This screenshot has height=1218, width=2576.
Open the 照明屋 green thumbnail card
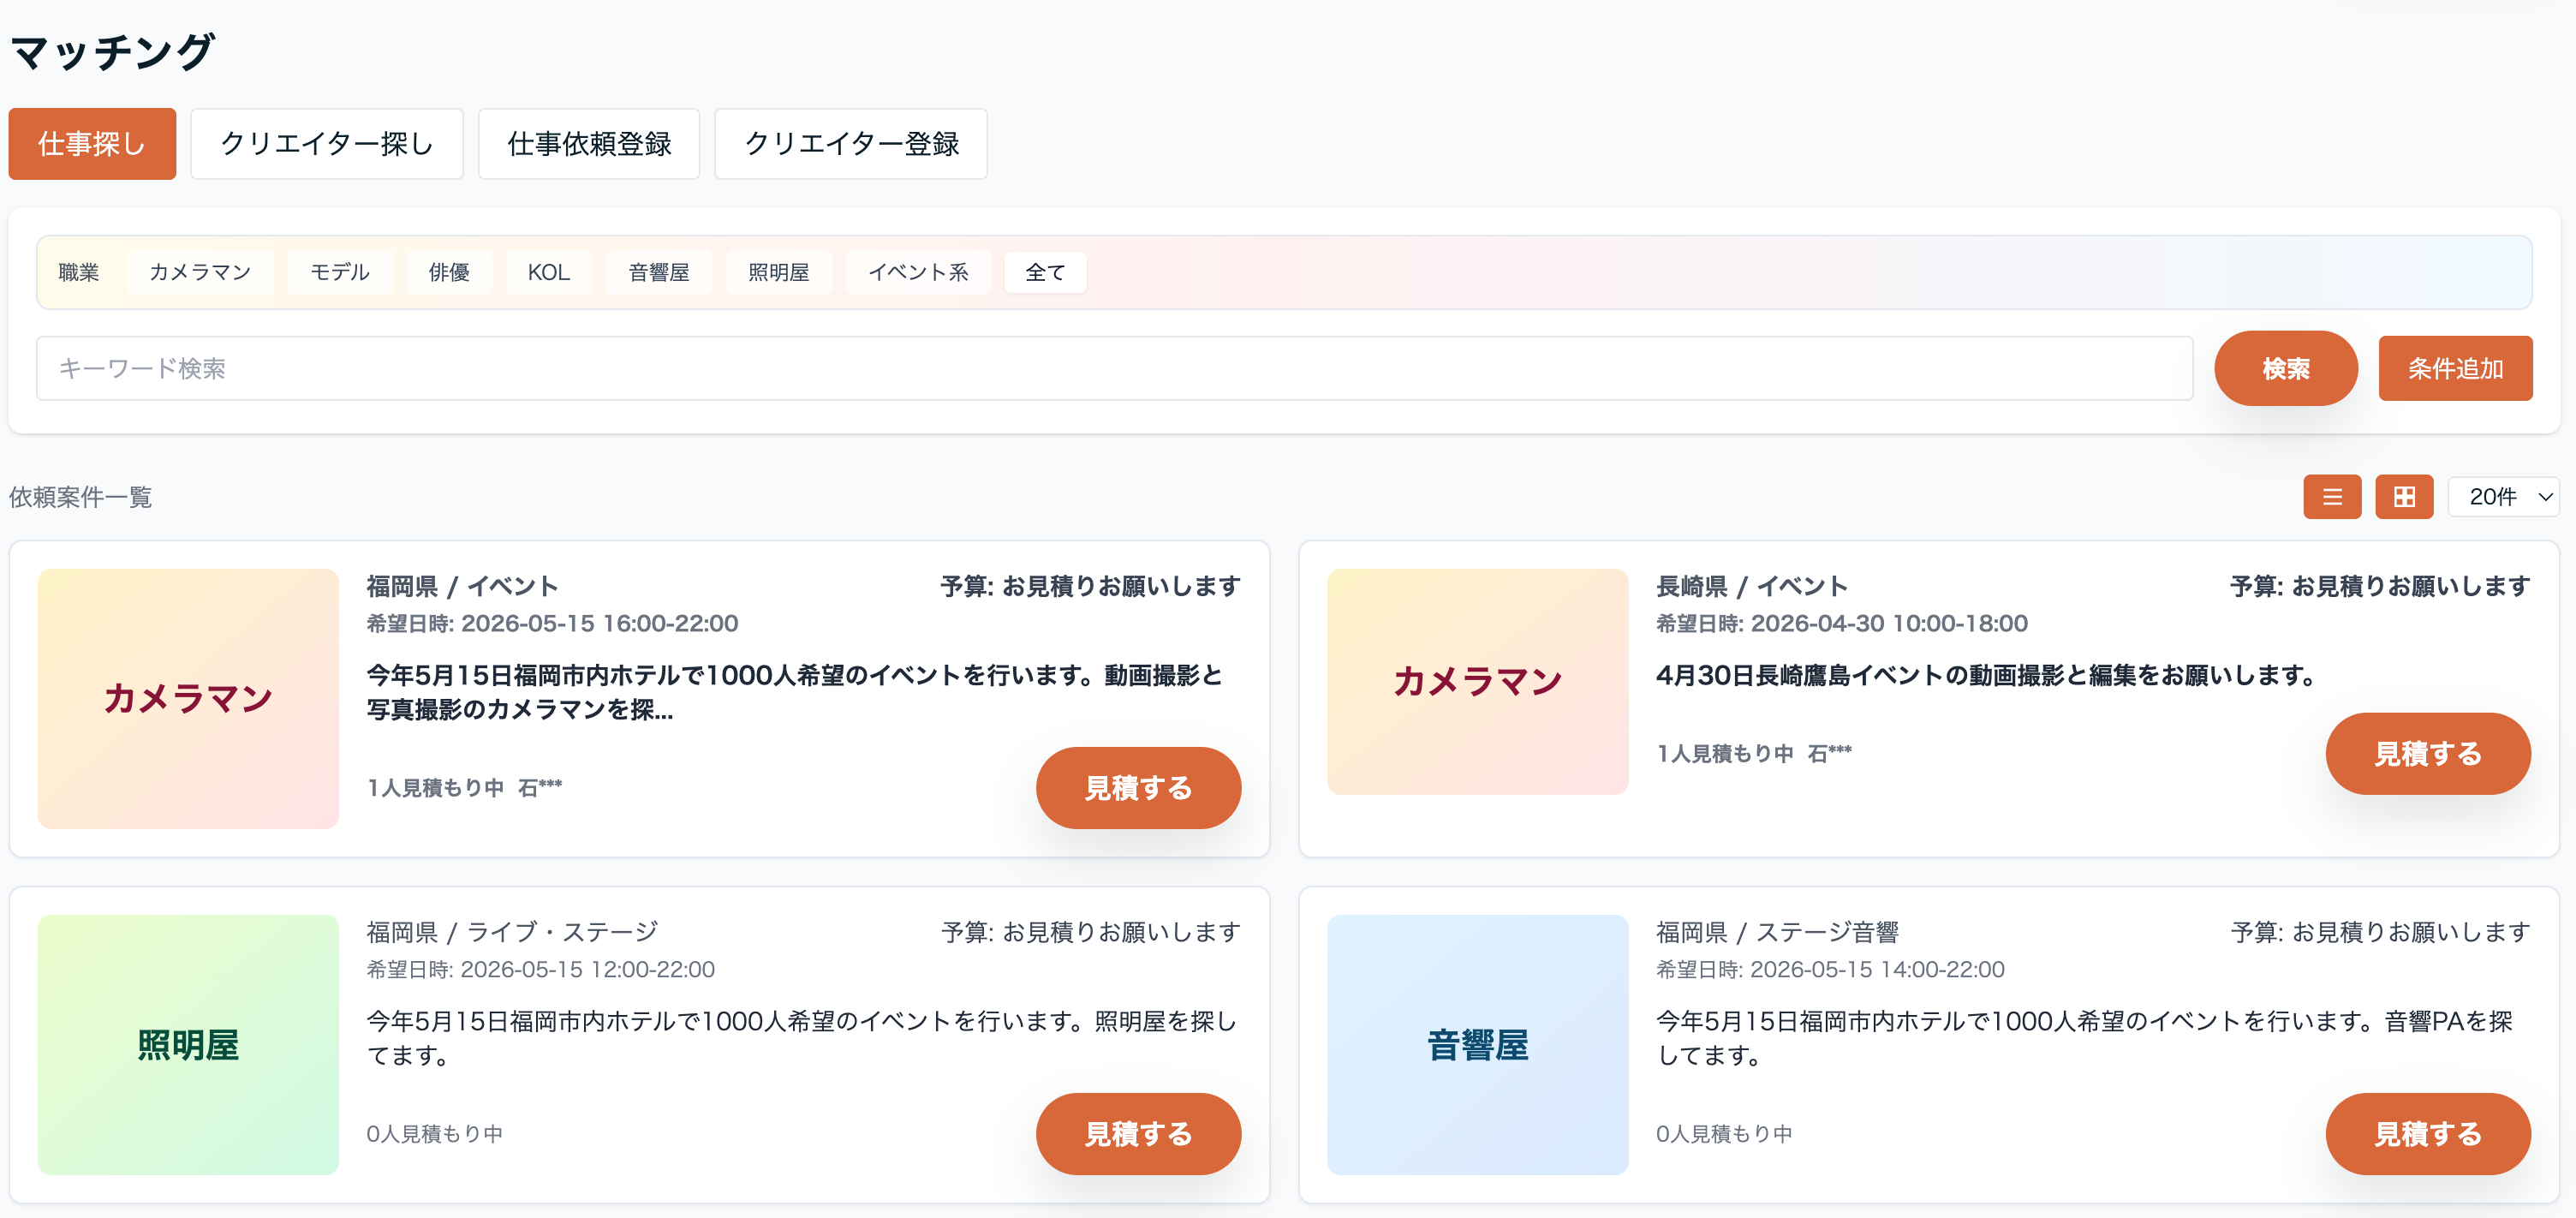(x=188, y=1044)
